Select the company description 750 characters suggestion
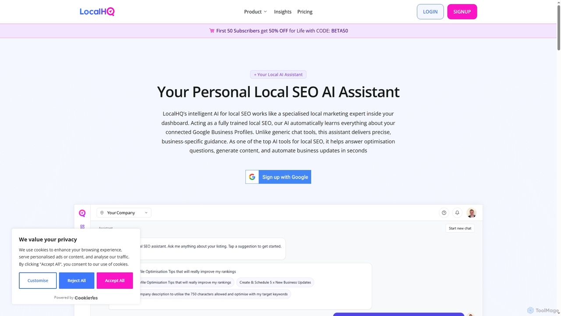Screen dimensions: 561x316 coord(215,294)
